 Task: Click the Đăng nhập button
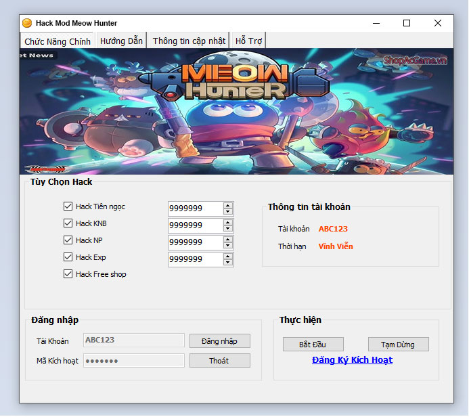pos(219,341)
